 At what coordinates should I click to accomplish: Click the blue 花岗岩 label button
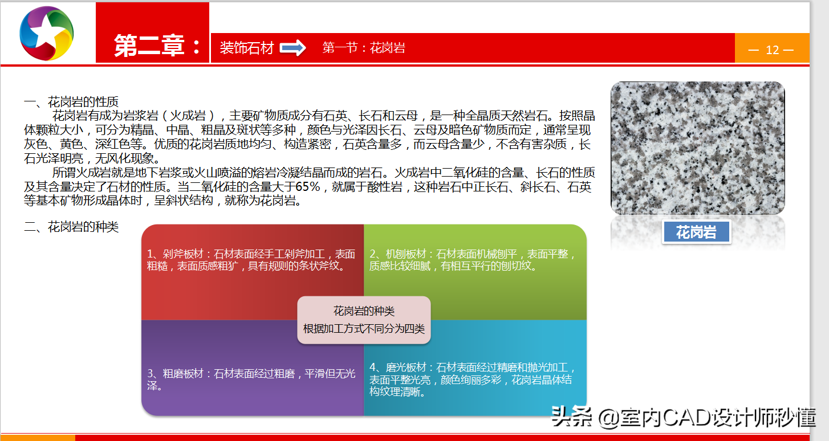pos(696,232)
